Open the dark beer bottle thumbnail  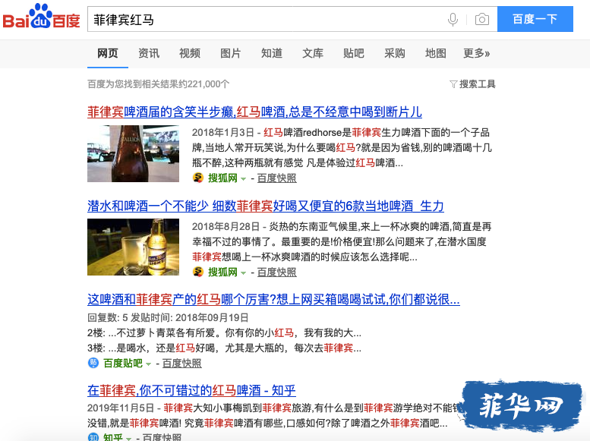133,153
